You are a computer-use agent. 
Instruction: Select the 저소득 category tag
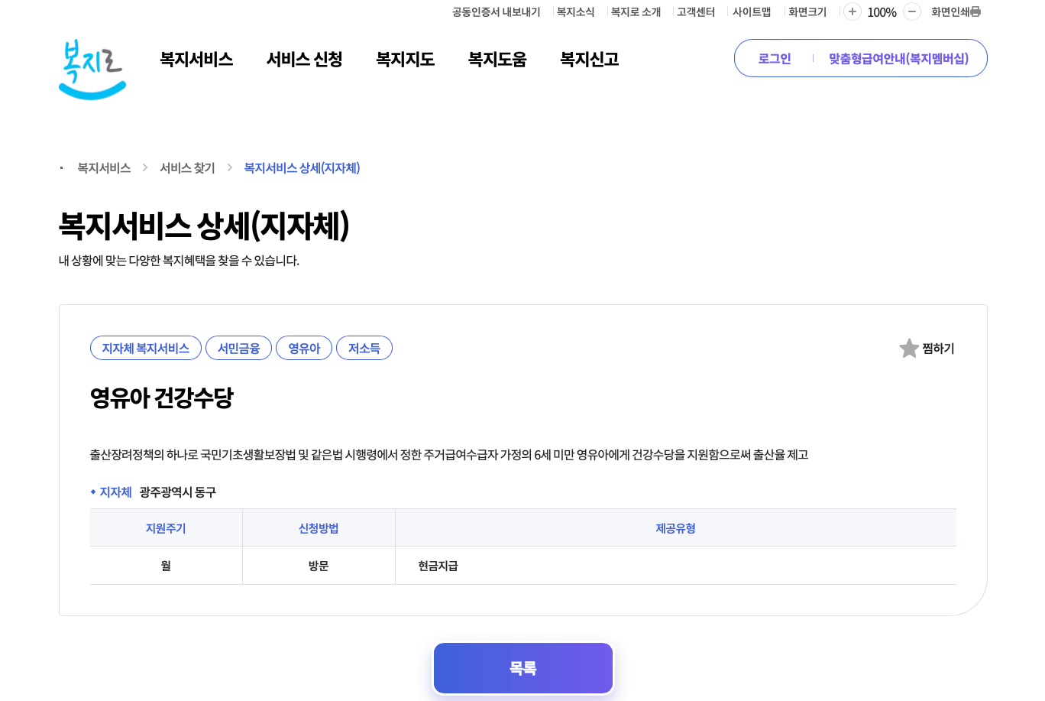(x=364, y=348)
